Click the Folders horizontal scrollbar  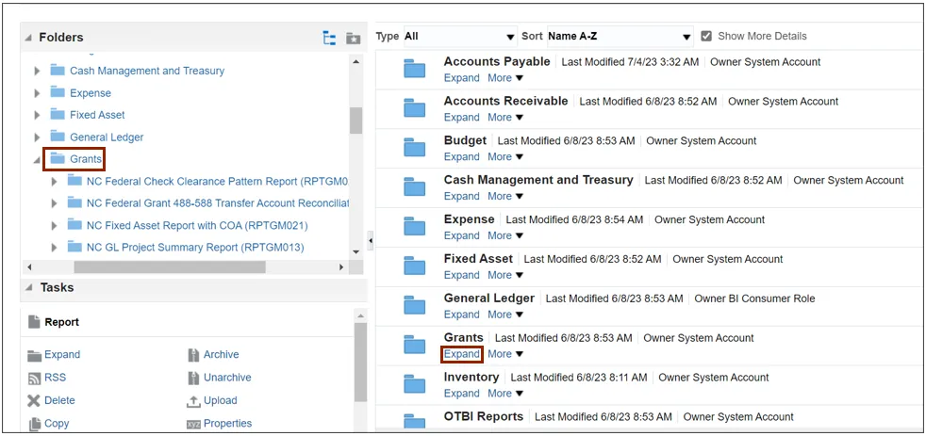pyautogui.click(x=170, y=267)
